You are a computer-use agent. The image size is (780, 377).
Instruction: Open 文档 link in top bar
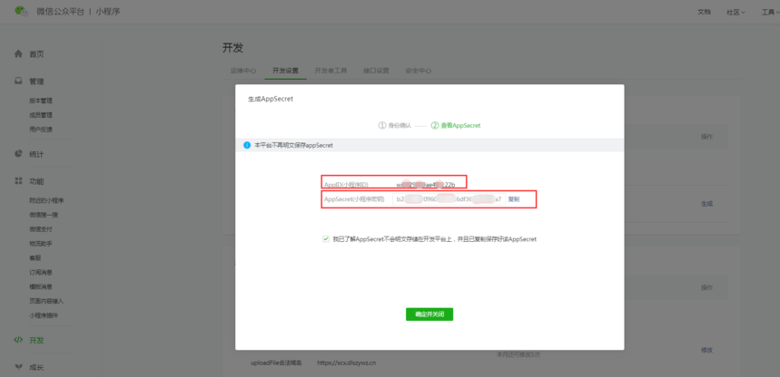tap(704, 13)
